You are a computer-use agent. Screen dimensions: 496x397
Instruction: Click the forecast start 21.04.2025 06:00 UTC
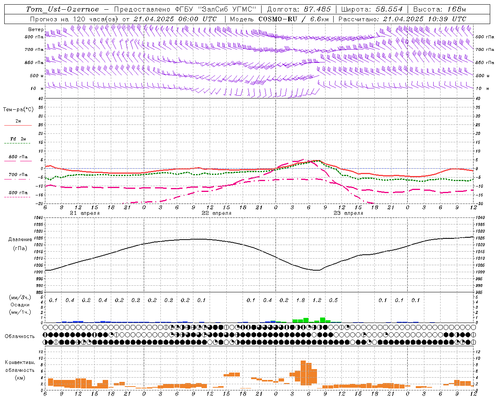(x=175, y=19)
